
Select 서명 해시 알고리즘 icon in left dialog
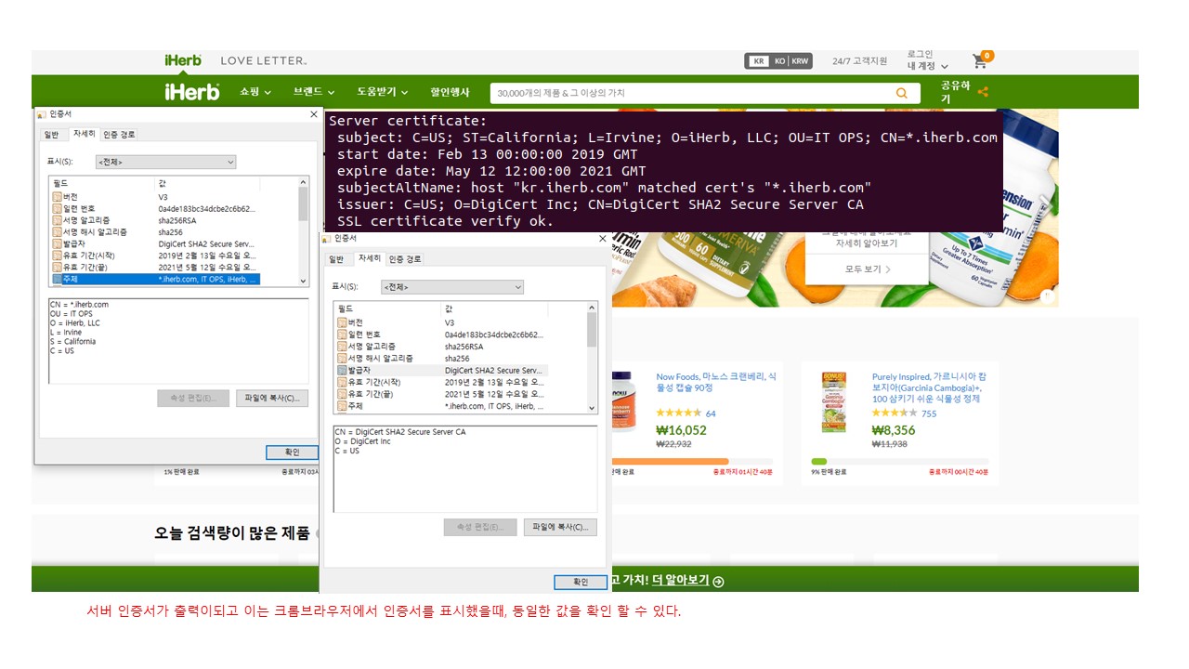pyautogui.click(x=58, y=232)
